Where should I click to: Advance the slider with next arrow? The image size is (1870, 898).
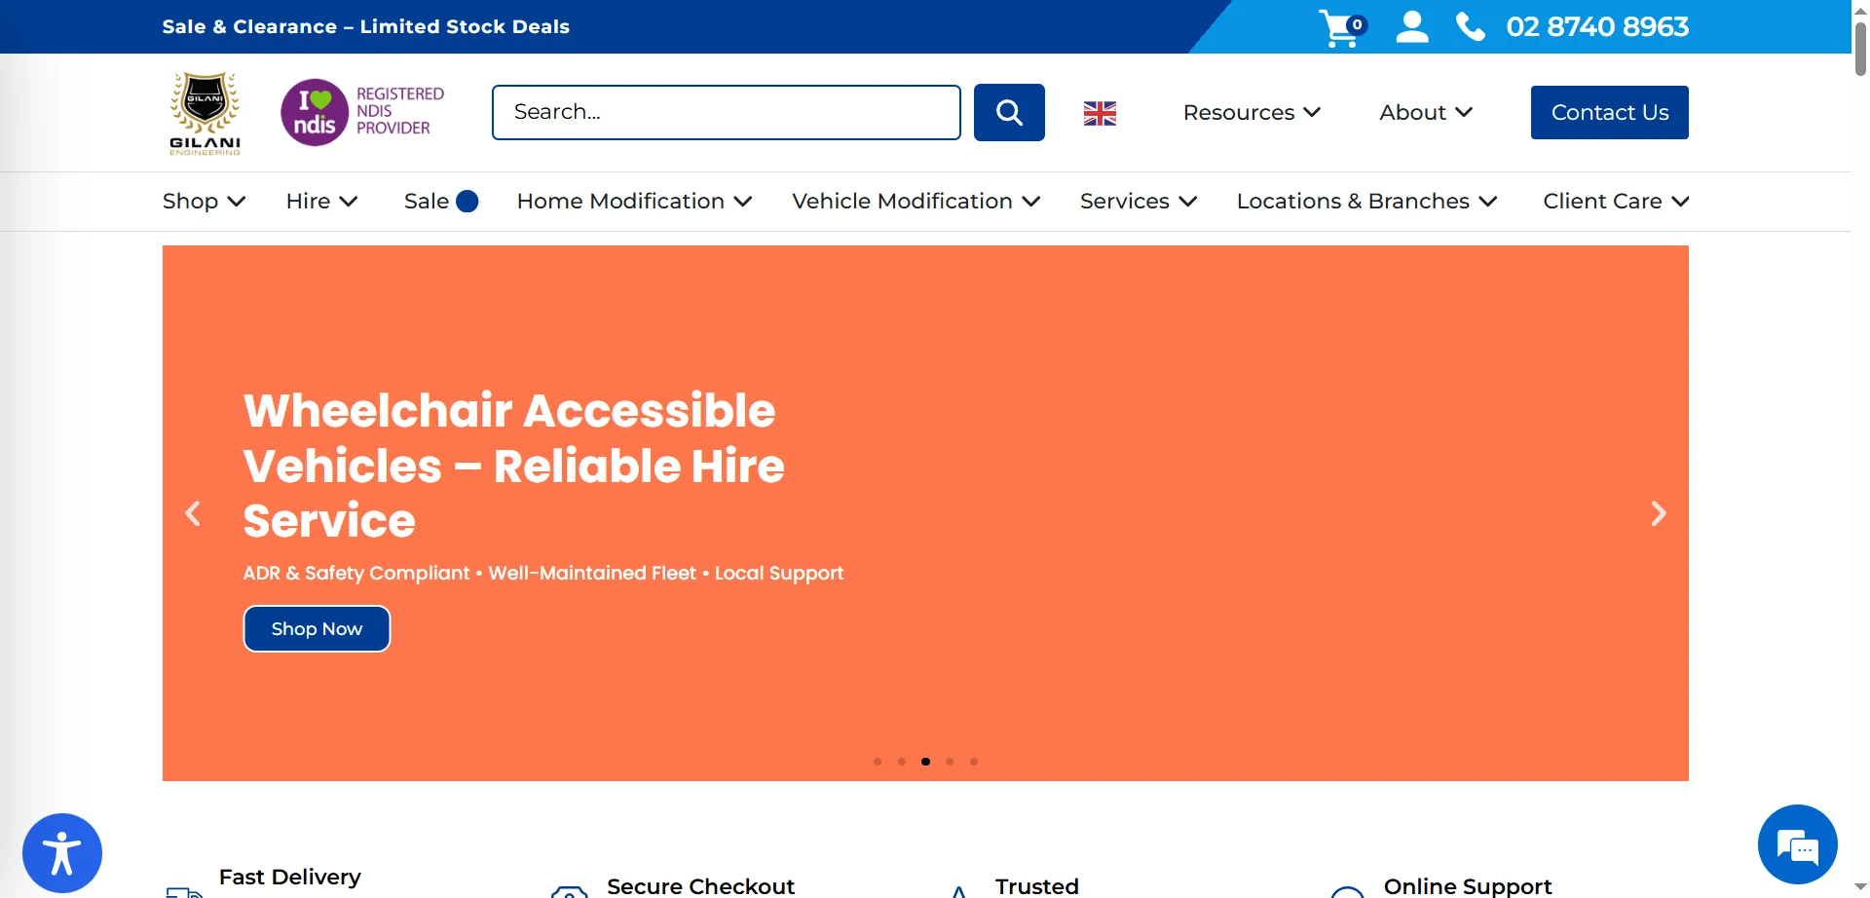1658,513
